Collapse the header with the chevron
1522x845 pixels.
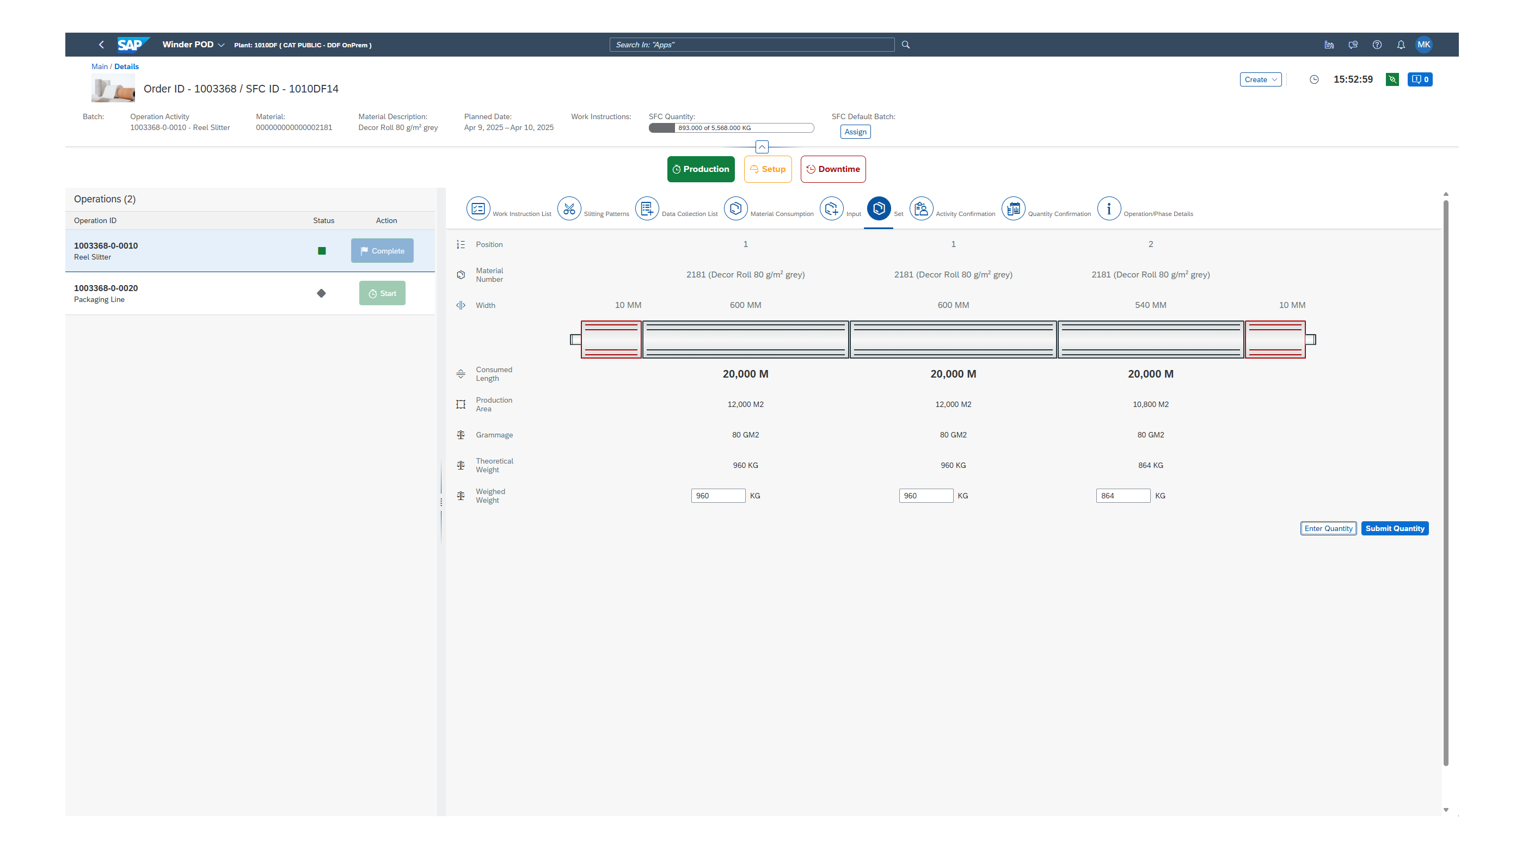coord(762,147)
